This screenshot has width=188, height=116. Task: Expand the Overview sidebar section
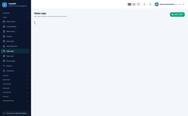[x=15, y=13]
